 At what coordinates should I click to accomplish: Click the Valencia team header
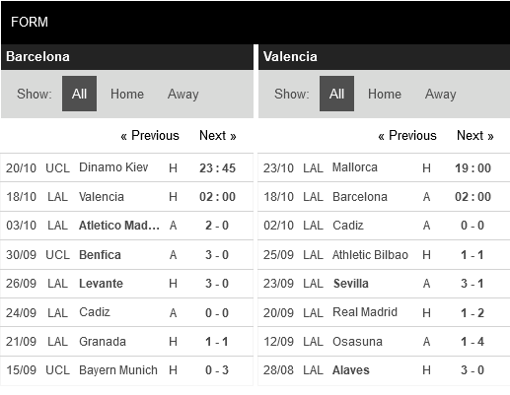[384, 57]
